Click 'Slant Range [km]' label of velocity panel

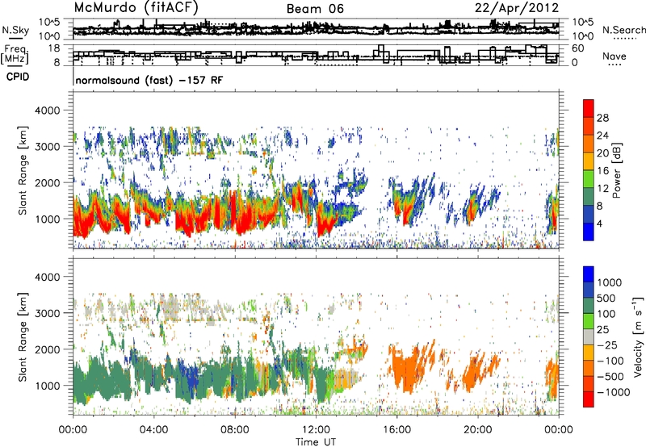(23, 336)
